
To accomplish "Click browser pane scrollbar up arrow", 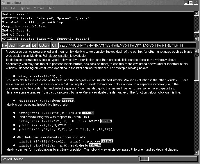I will [197, 51].
